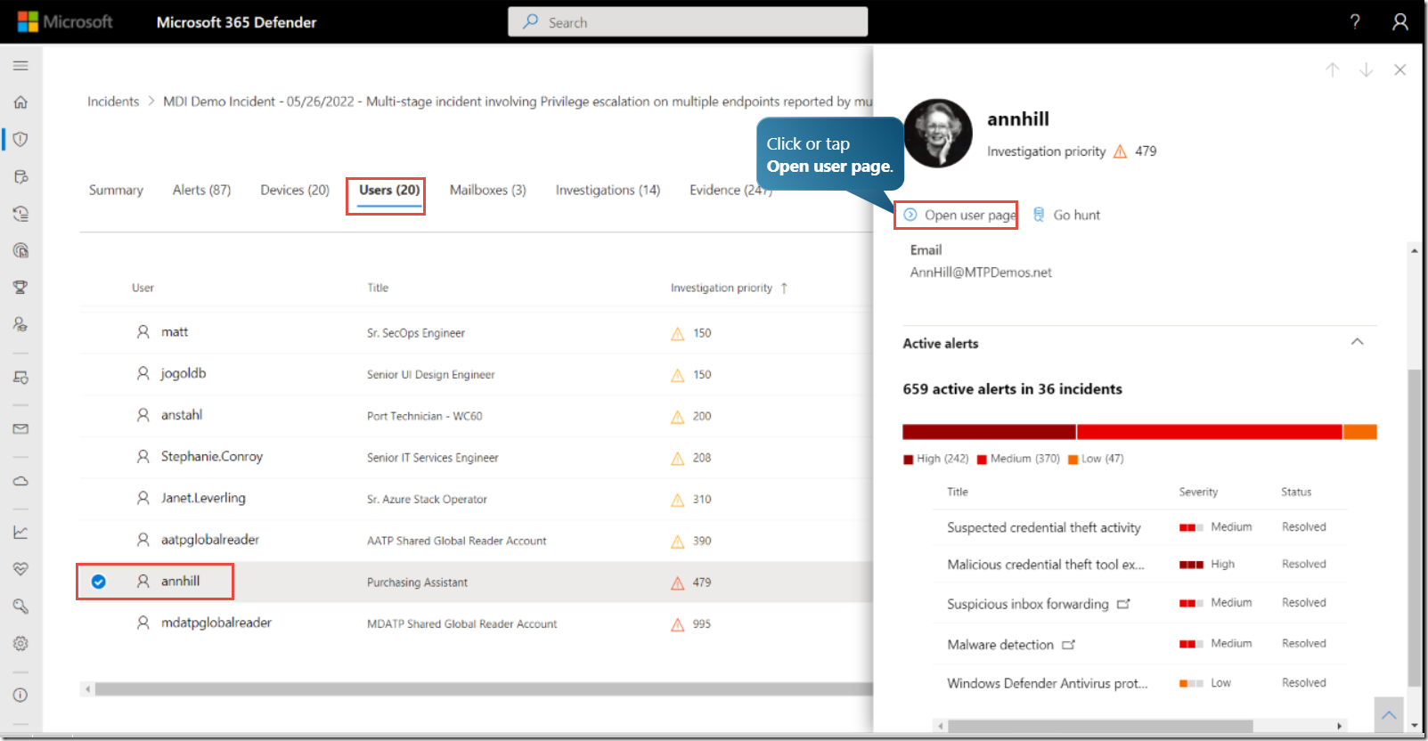Go to previous user with up arrow
Screen dimensions: 1428x741
pos(1333,69)
